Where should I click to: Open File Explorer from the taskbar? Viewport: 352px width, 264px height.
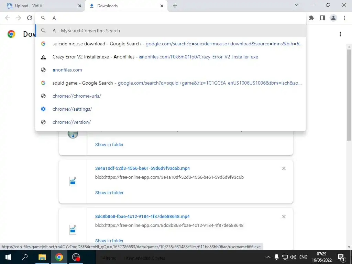click(42, 257)
